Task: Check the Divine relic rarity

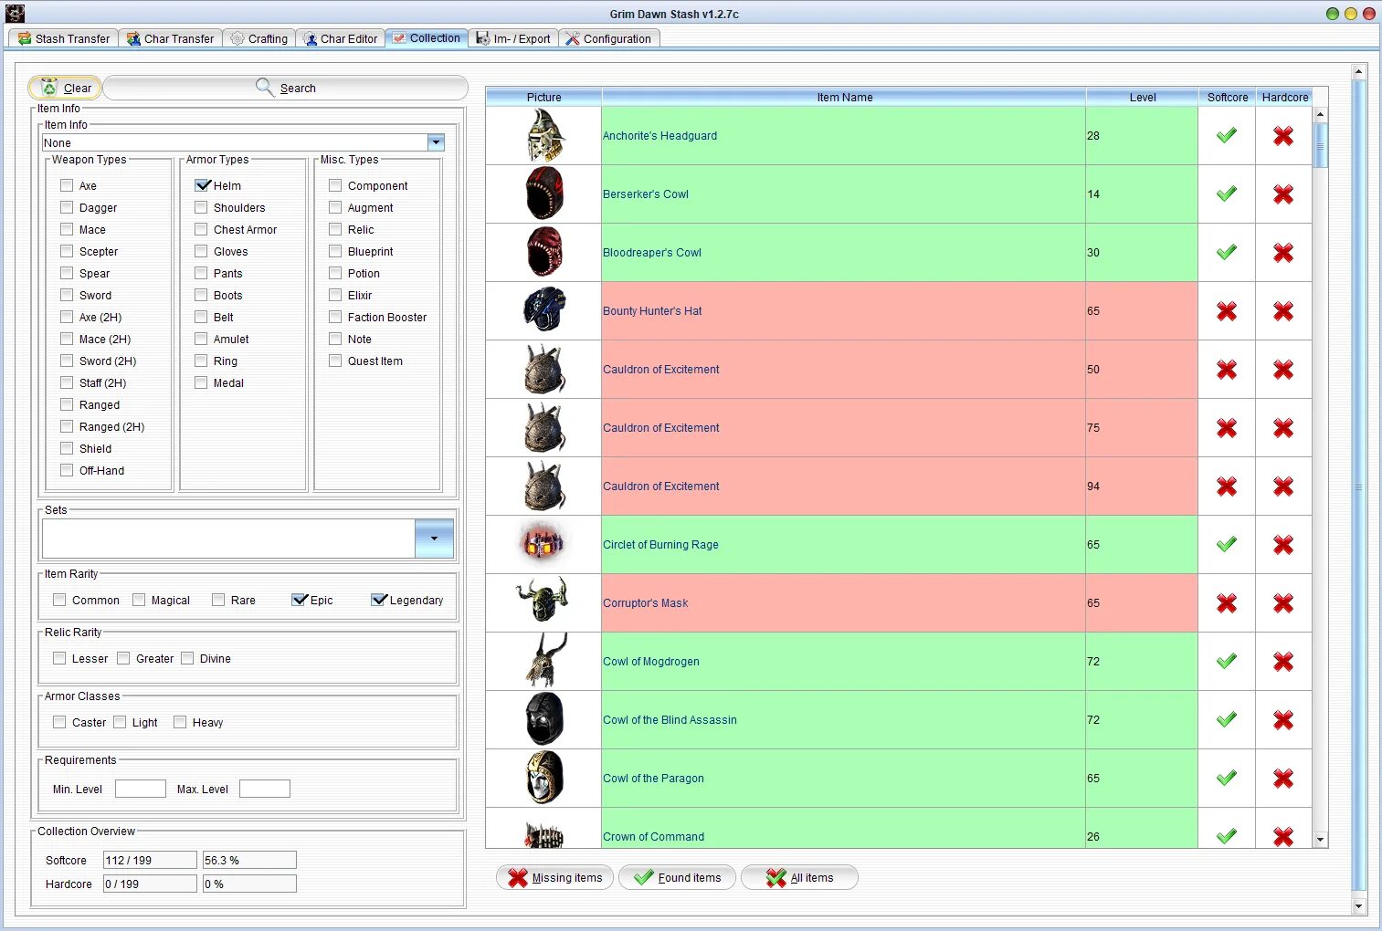Action: [187, 658]
